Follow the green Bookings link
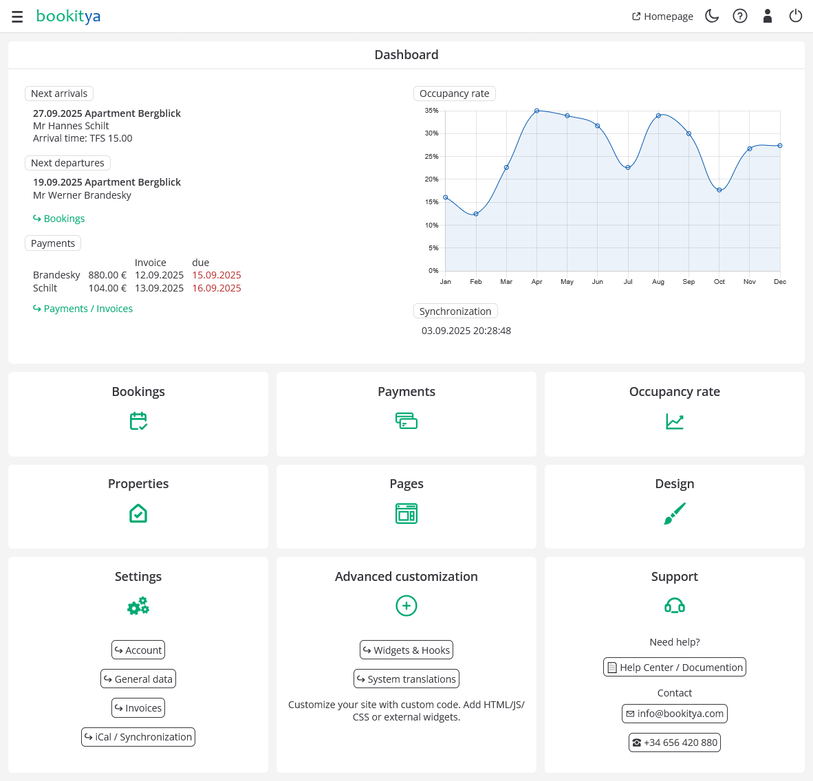Viewport: 813px width, 781px height. [59, 219]
